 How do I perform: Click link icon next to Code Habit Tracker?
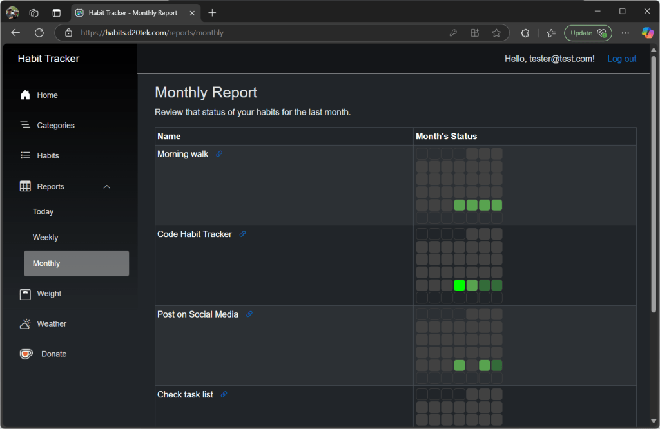[x=242, y=234]
